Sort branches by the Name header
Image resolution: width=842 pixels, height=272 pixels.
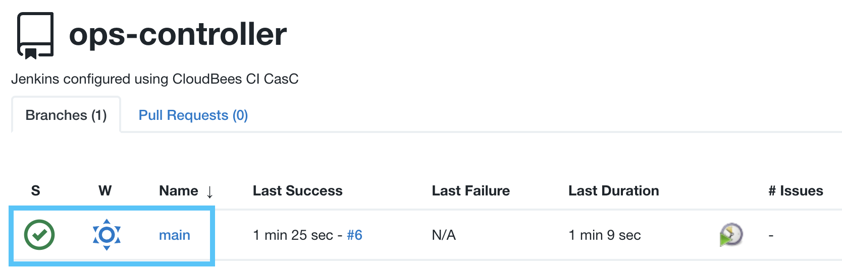pos(178,191)
